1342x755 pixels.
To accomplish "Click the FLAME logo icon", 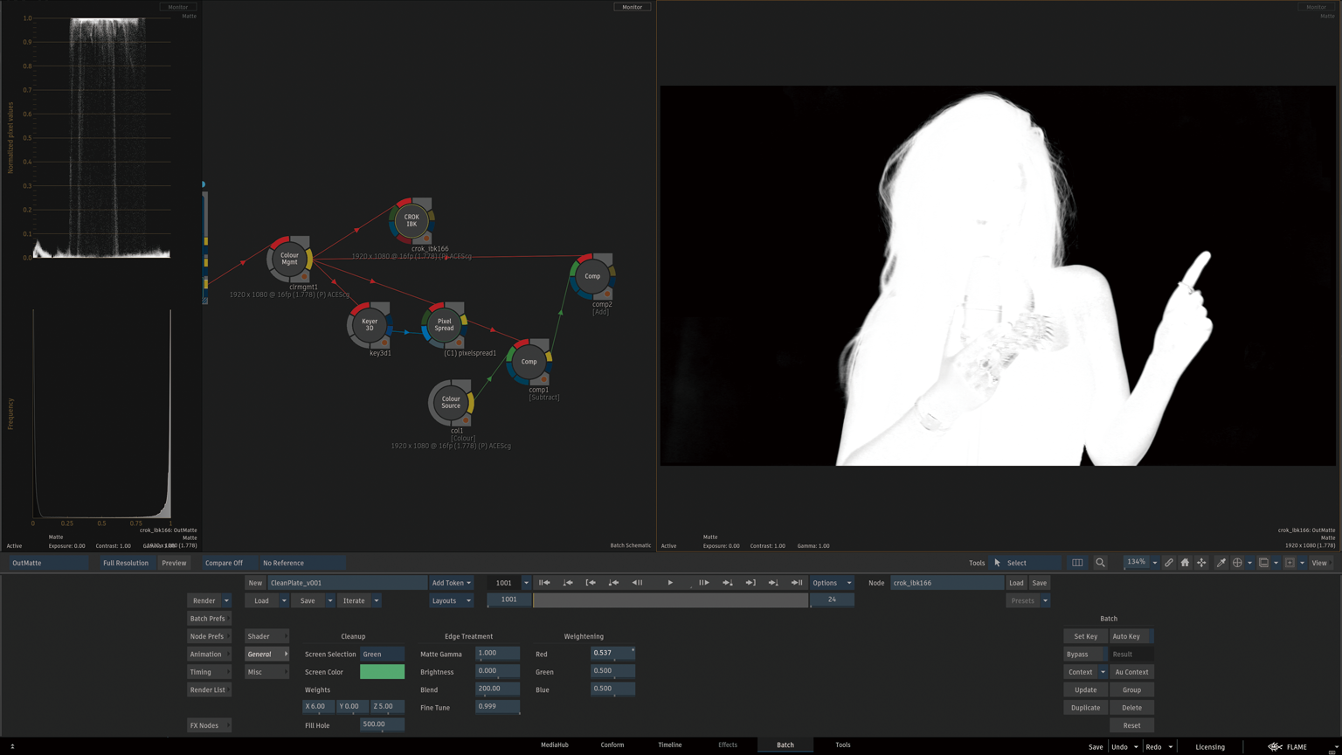I will coord(1276,747).
